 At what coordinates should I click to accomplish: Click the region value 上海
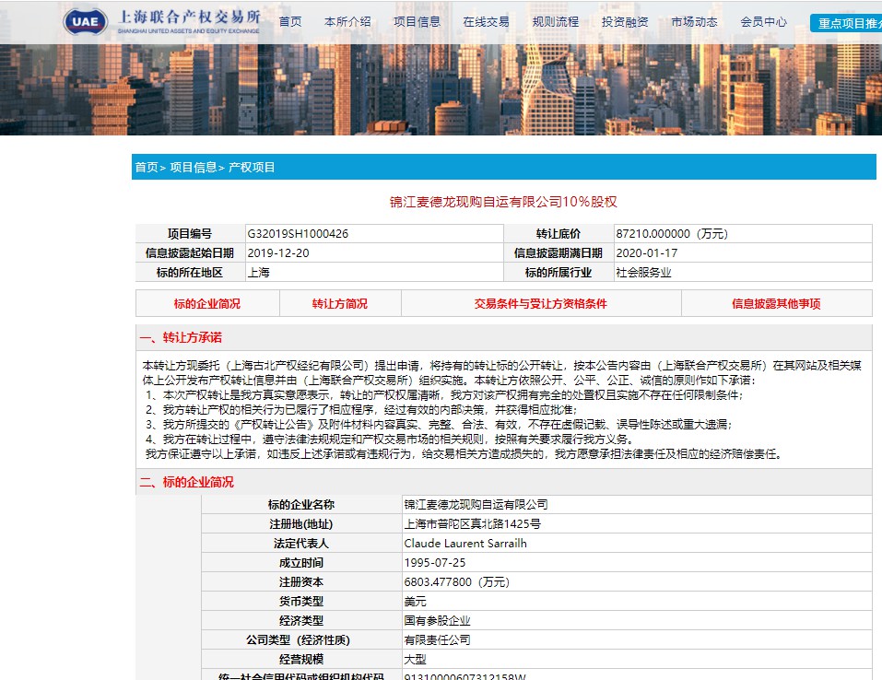(259, 272)
